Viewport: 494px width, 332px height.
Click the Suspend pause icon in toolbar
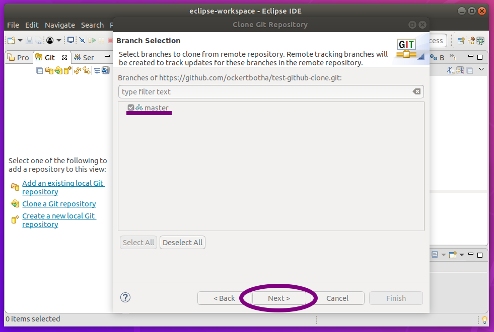click(x=101, y=40)
